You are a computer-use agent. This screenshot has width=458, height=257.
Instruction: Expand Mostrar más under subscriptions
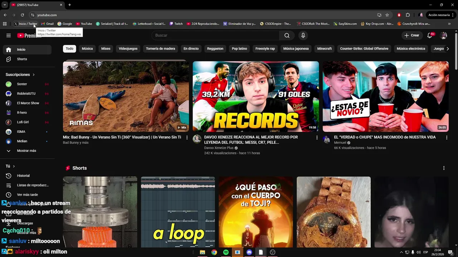[27, 151]
